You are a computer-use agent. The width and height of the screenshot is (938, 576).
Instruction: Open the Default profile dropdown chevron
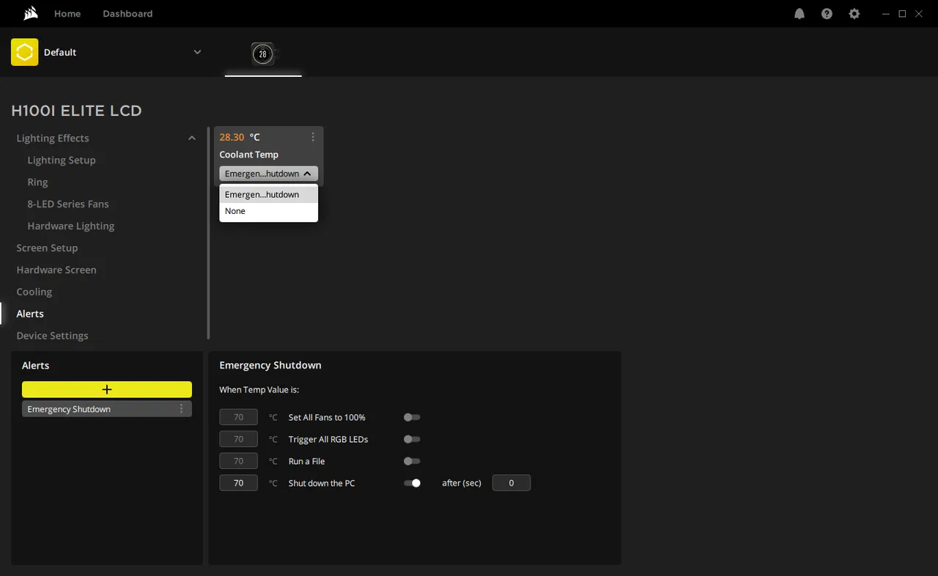197,52
